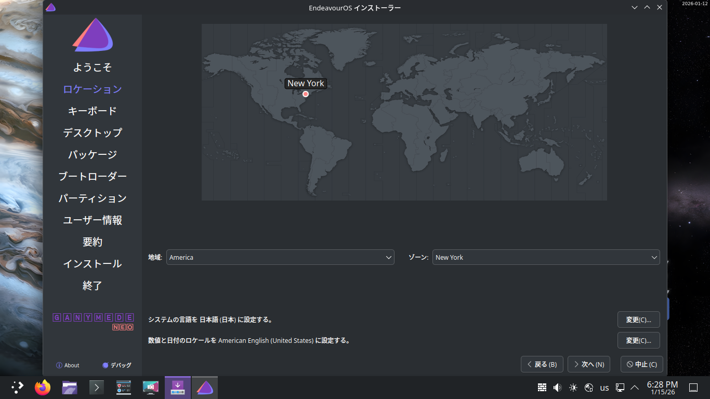Open the brightness settings tray icon

(573, 388)
